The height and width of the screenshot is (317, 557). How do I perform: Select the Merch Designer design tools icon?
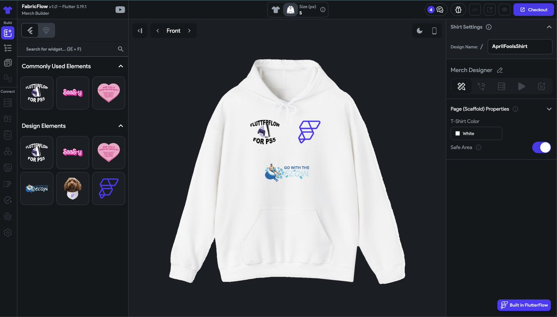tap(461, 86)
